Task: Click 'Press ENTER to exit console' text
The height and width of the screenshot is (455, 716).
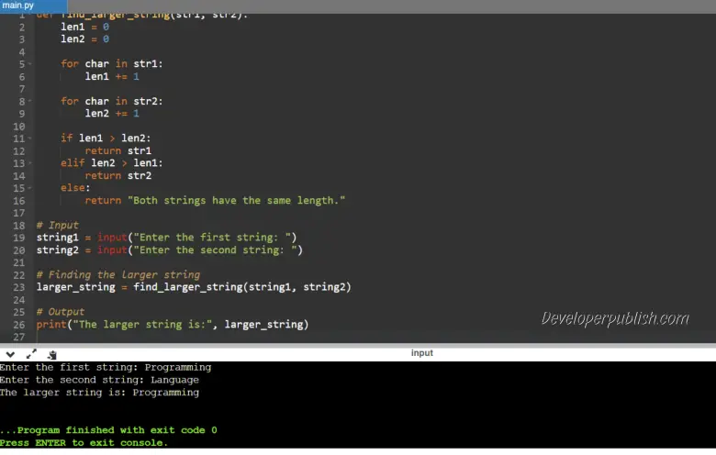Action: coord(84,443)
